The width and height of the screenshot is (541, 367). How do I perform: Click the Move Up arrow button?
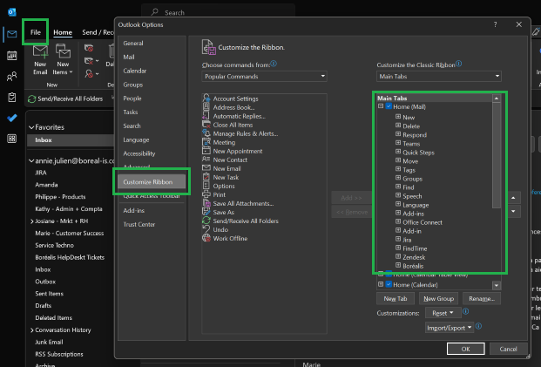click(x=513, y=198)
